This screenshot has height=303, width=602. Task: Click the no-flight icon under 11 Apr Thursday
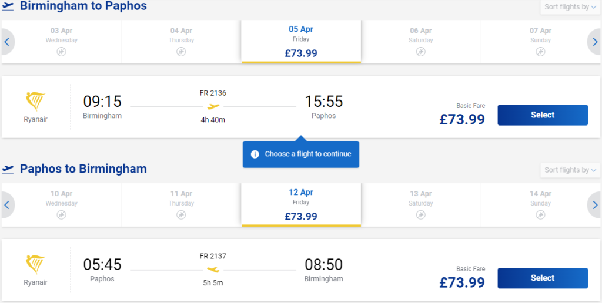click(181, 215)
